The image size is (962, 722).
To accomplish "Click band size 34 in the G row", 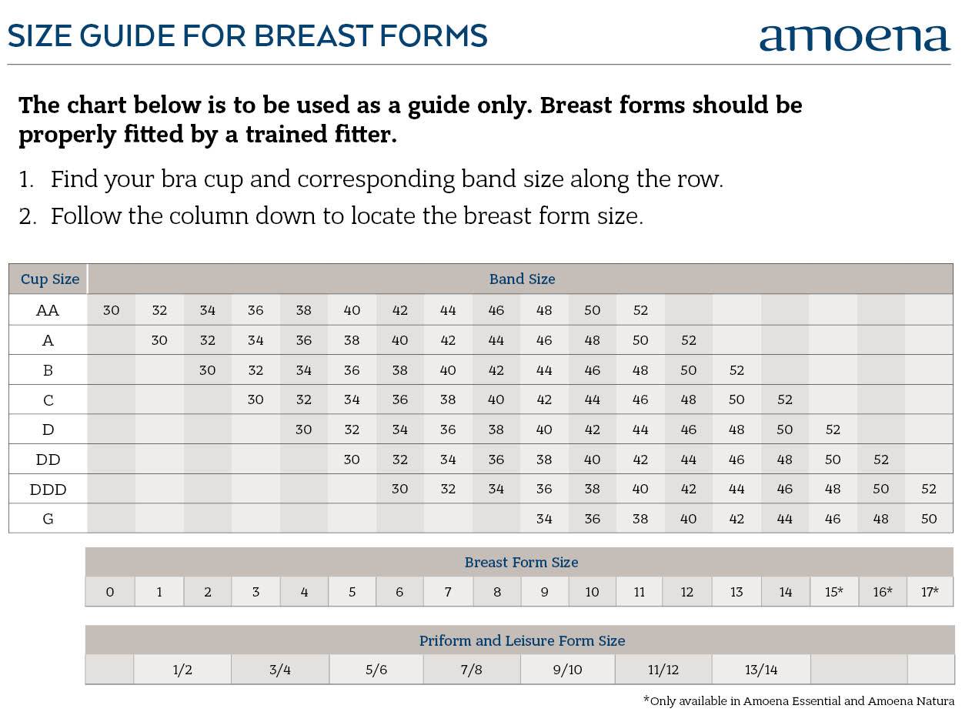I will tap(544, 519).
